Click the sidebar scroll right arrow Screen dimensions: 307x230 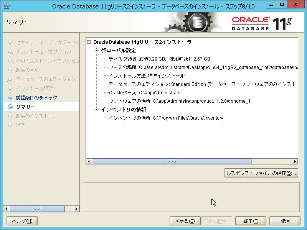click(x=76, y=209)
